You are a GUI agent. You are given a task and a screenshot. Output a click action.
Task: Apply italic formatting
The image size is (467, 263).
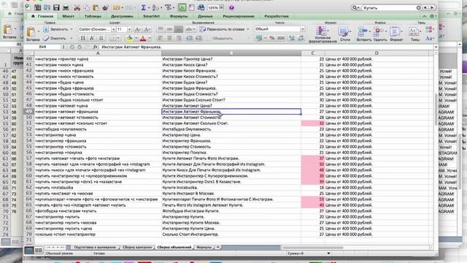pos(92,38)
